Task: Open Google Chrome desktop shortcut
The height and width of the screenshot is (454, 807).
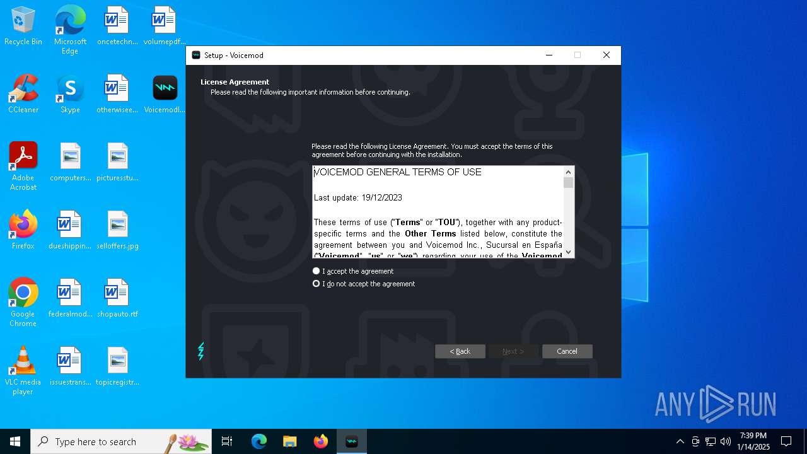Action: (x=23, y=303)
